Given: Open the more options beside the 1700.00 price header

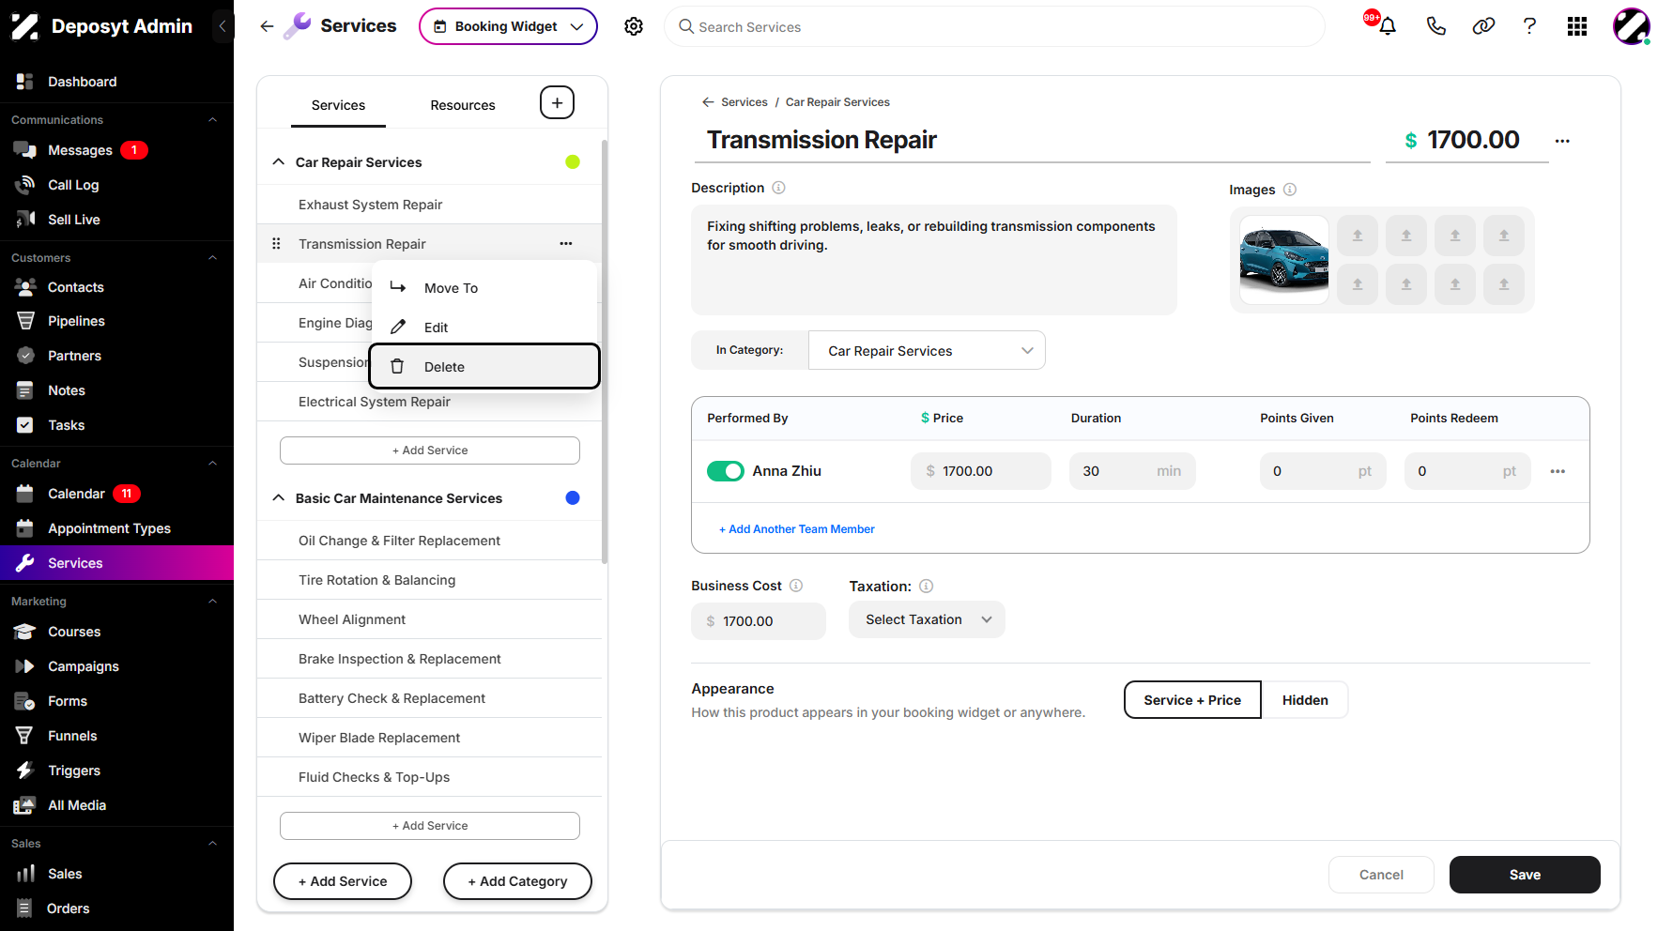Looking at the screenshot, I should 1562,141.
